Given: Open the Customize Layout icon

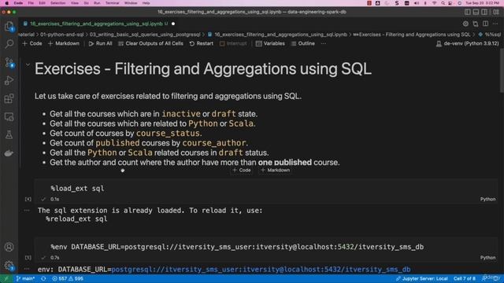Looking at the screenshot, I should point(496,12).
